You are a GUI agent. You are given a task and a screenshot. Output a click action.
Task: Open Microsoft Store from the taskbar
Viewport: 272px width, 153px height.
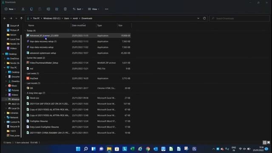click(x=117, y=149)
